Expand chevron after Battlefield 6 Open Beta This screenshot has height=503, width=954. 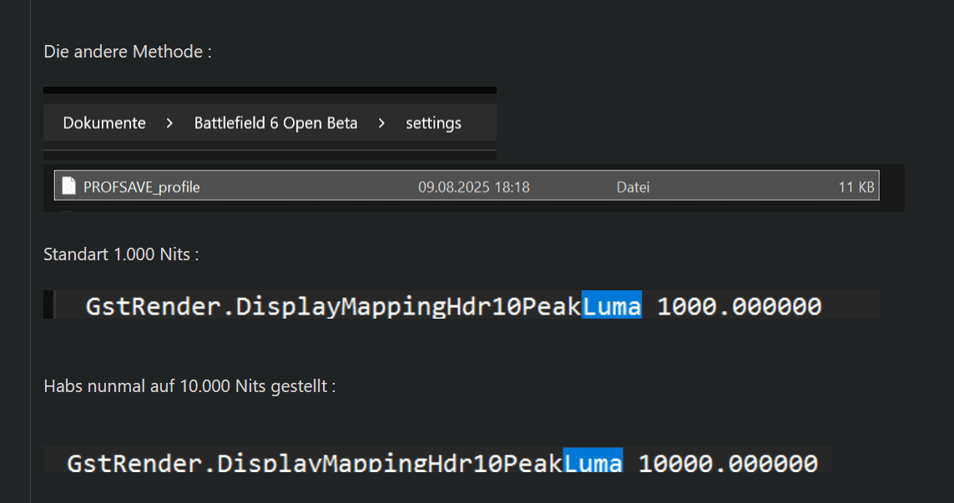381,123
